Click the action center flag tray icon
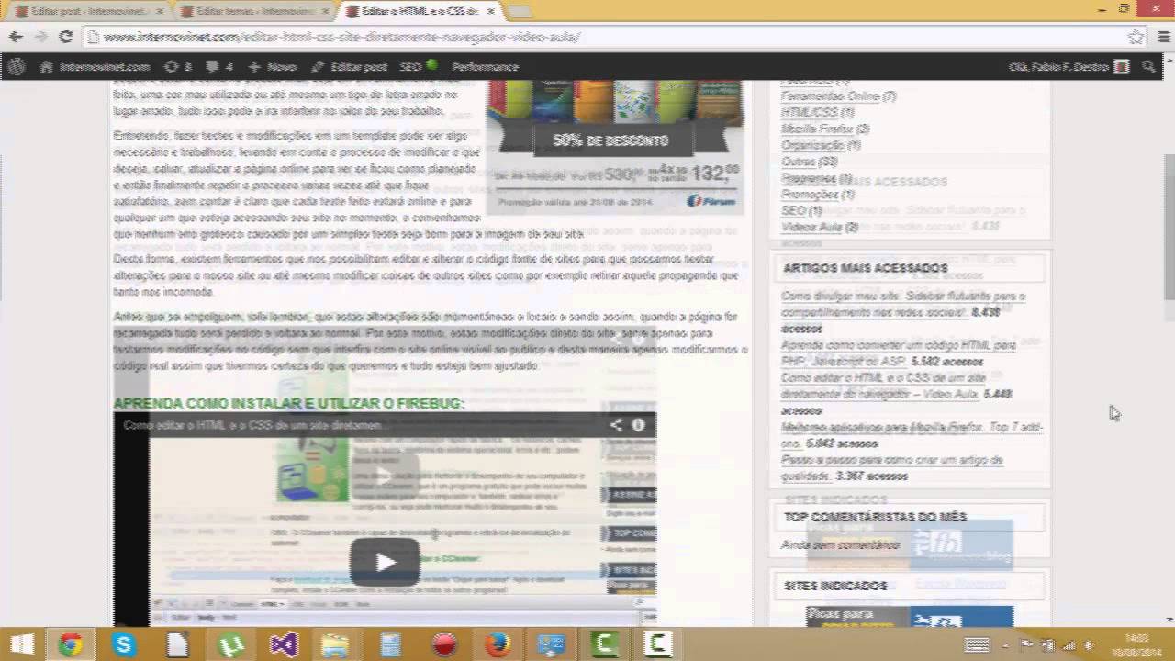Image resolution: width=1175 pixels, height=661 pixels. 1027,645
